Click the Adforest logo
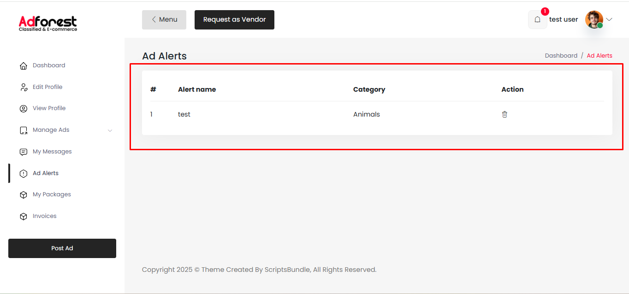 coord(48,23)
